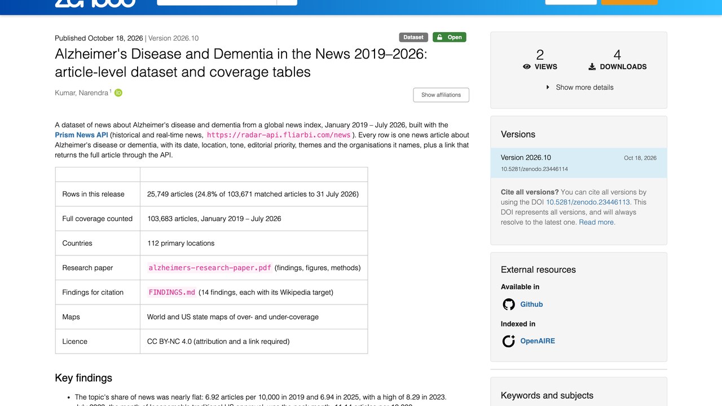Click the External resources heading
Image resolution: width=722 pixels, height=406 pixels.
[x=539, y=270]
